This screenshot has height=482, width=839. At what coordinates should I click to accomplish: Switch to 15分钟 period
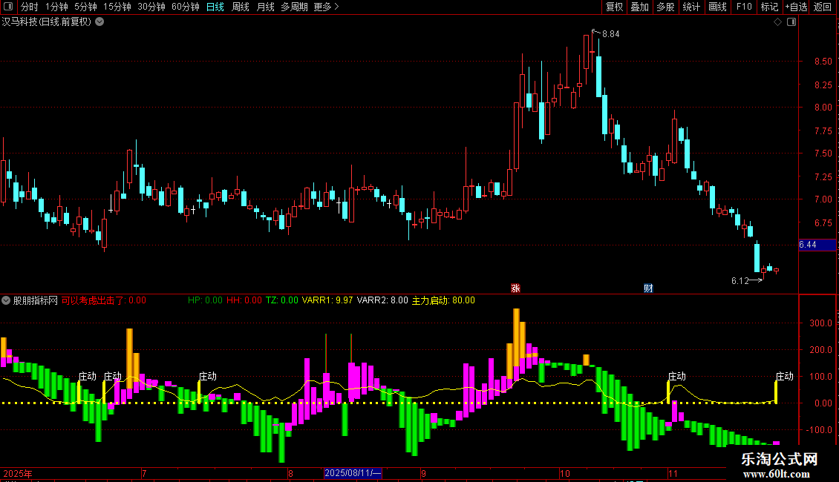(x=117, y=7)
